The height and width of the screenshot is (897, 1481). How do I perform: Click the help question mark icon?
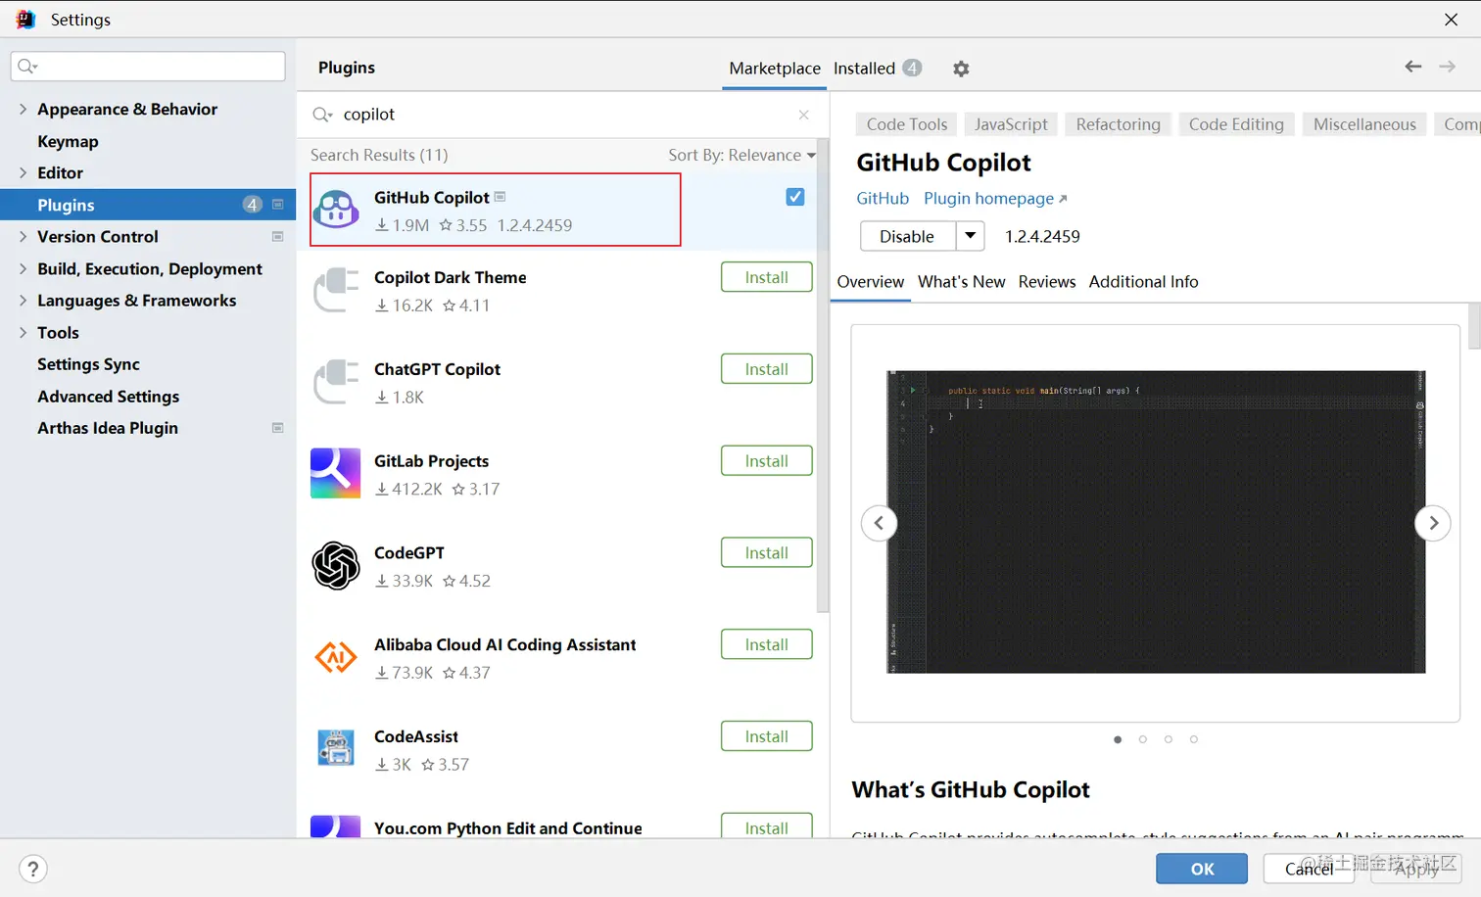pyautogui.click(x=32, y=868)
